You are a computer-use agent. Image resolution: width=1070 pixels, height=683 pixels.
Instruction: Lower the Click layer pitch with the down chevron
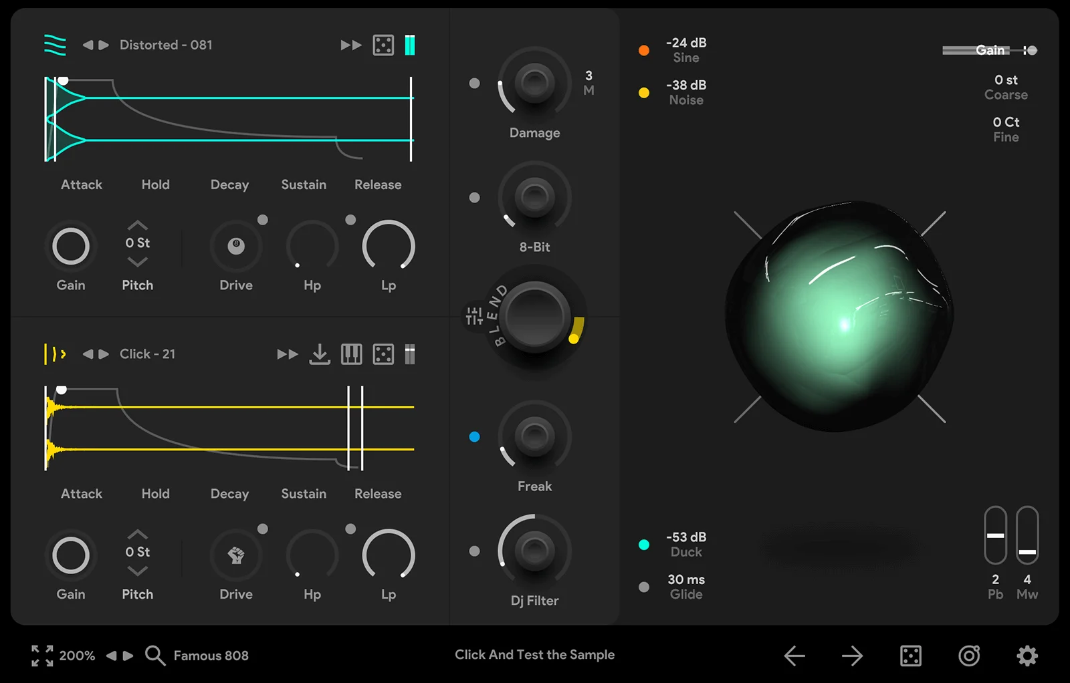tap(138, 571)
